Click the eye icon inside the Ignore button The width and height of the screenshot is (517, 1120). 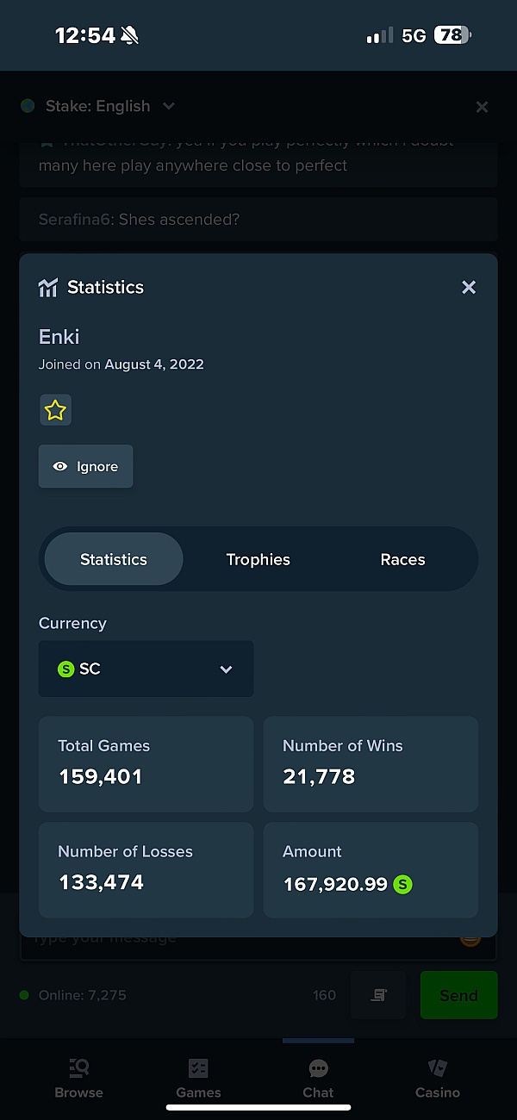click(x=60, y=466)
